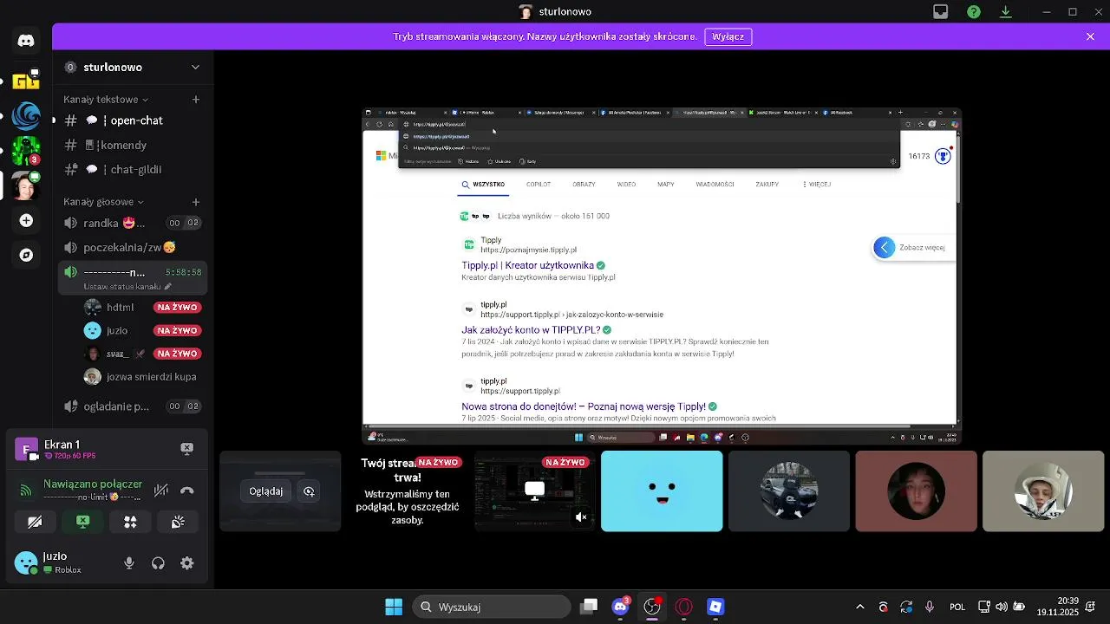Click Wyłącz streamer mode button

pyautogui.click(x=728, y=36)
